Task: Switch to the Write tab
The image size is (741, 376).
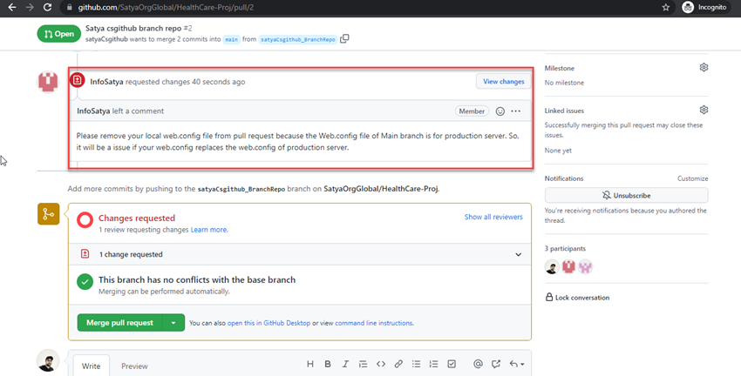Action: pyautogui.click(x=92, y=366)
